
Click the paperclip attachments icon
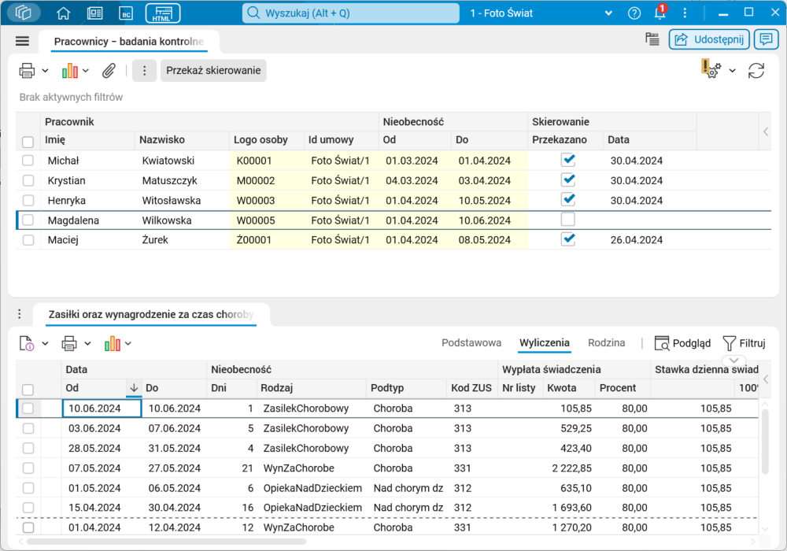pos(109,71)
